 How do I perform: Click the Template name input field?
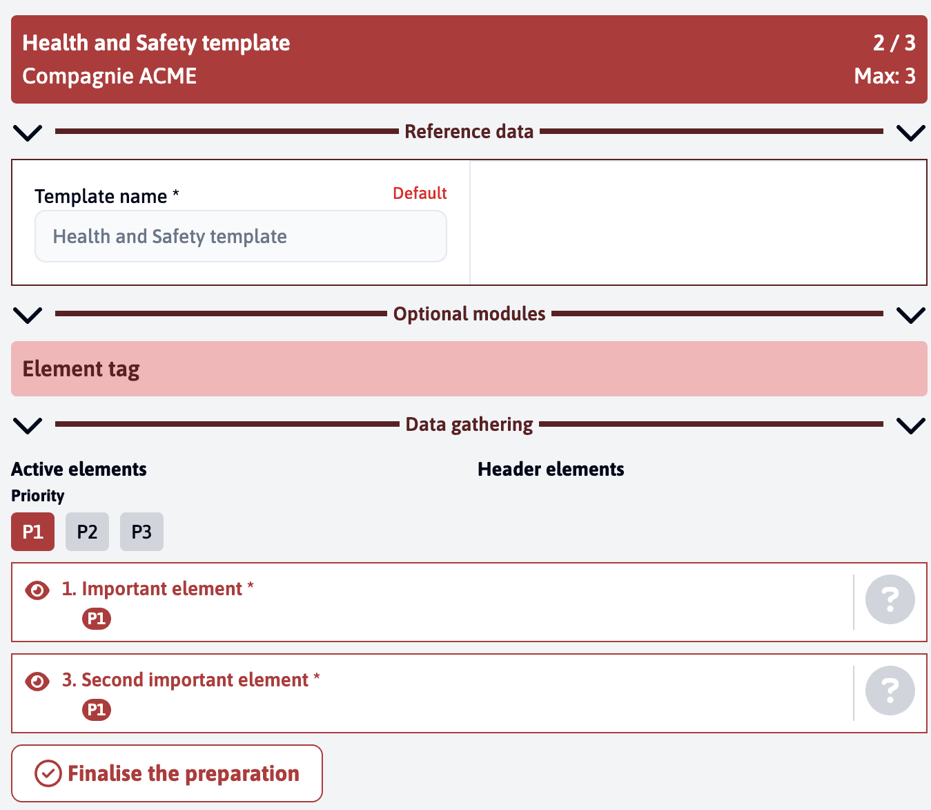[x=240, y=236]
